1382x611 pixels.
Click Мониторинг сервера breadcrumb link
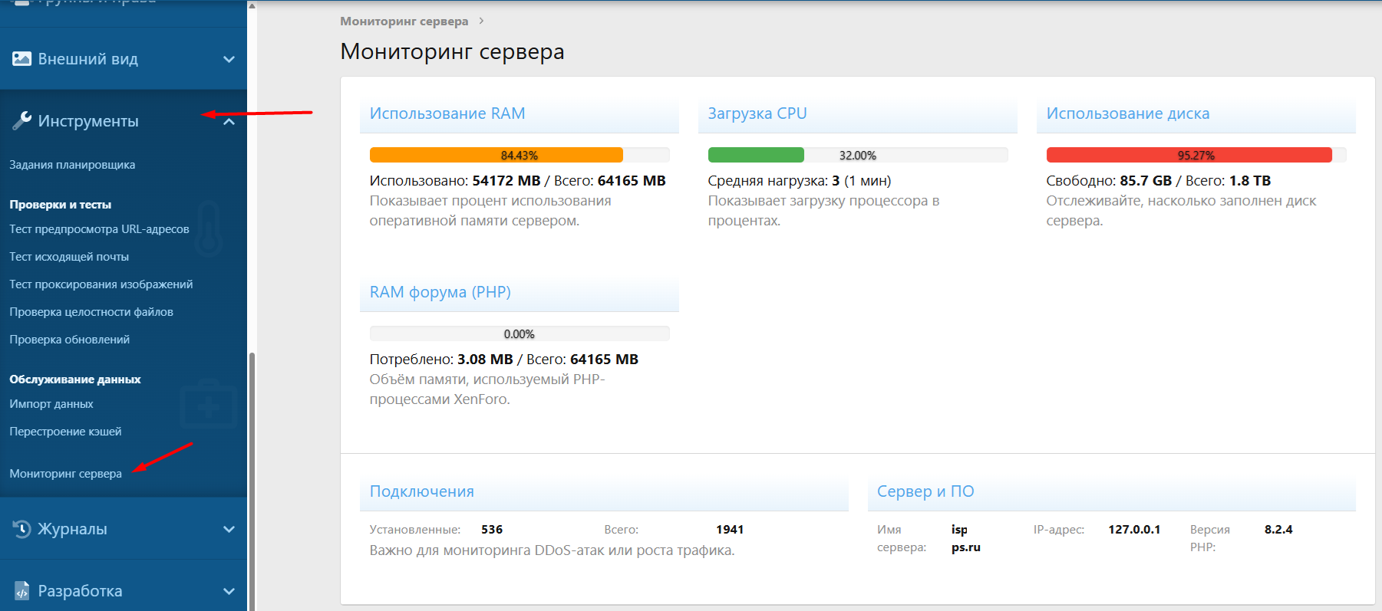(404, 21)
